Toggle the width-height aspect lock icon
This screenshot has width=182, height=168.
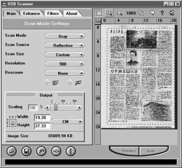click(13, 123)
